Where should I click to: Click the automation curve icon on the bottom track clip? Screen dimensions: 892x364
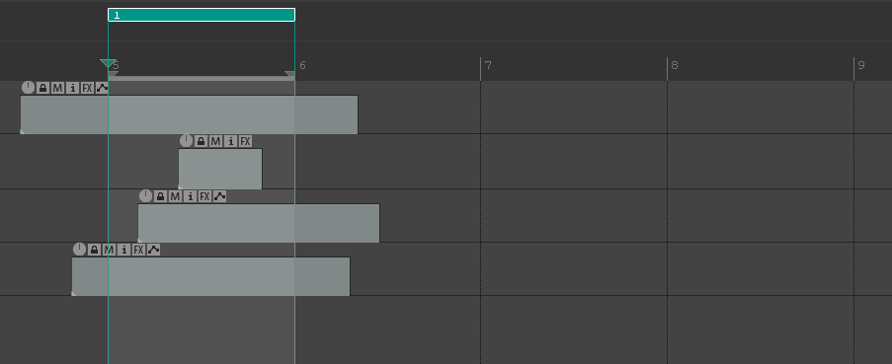tap(153, 250)
